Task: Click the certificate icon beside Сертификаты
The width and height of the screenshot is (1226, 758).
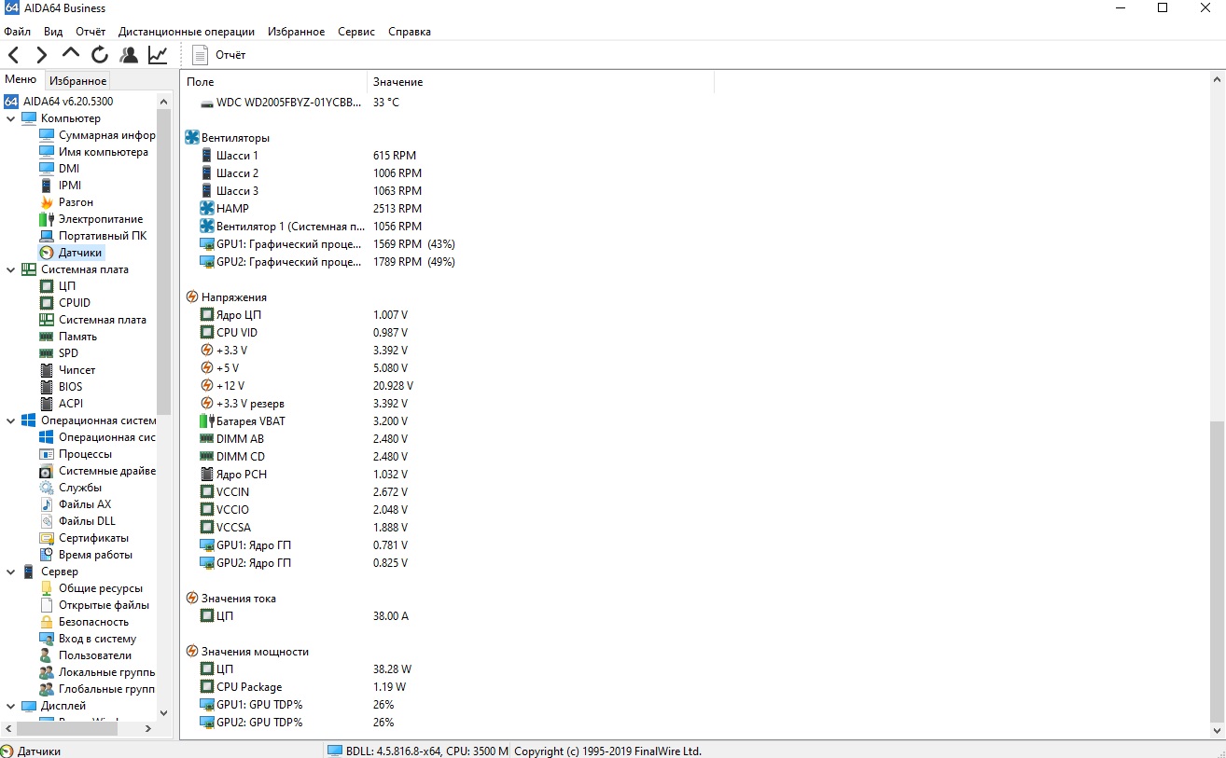Action: 47,538
